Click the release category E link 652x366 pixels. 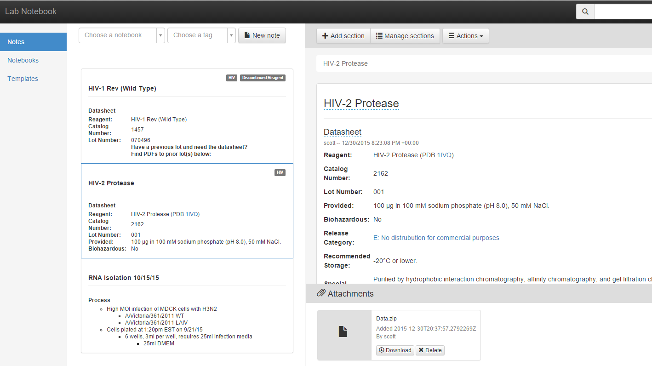436,238
